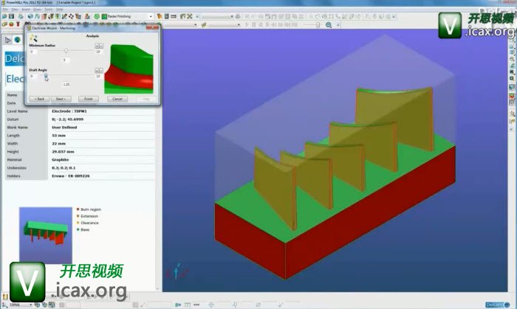Click the Next button in Electrode Wizard
This screenshot has height=309, width=517.
point(61,99)
